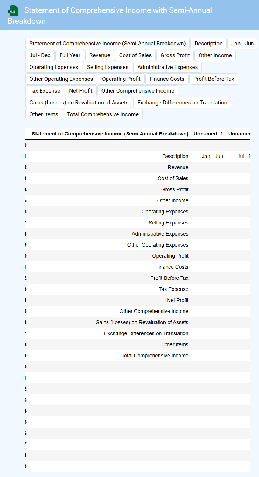Click the Tax Expense tag
The image size is (259, 477).
pos(45,91)
